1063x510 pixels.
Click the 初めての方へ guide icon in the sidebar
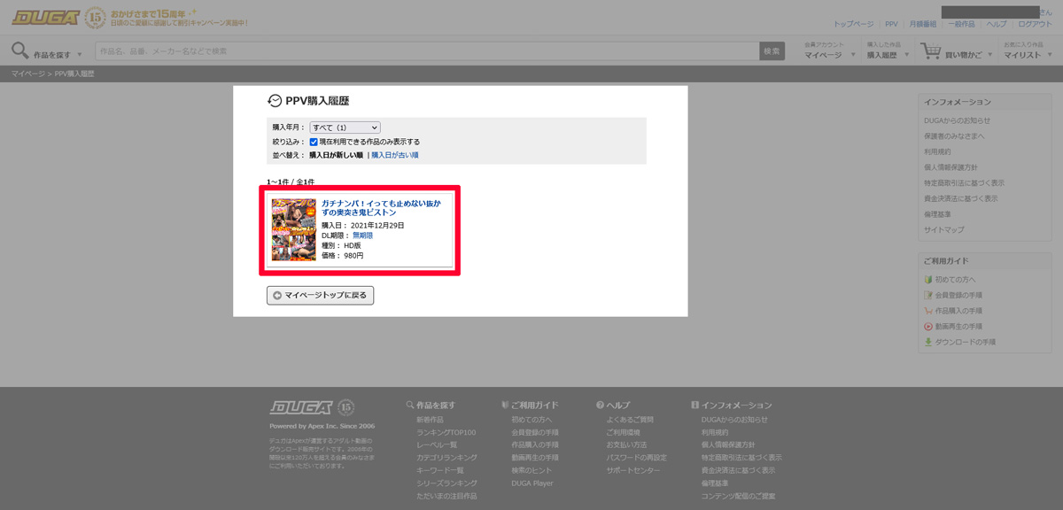(928, 280)
